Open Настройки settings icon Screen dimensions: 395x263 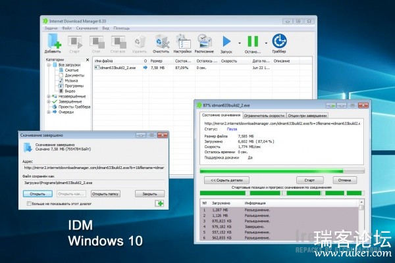click(183, 42)
